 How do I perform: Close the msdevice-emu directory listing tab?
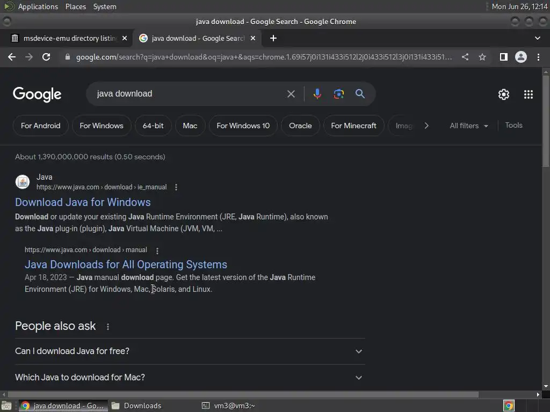pos(125,38)
